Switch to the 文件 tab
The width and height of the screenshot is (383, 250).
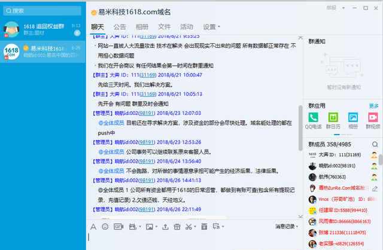(x=164, y=27)
